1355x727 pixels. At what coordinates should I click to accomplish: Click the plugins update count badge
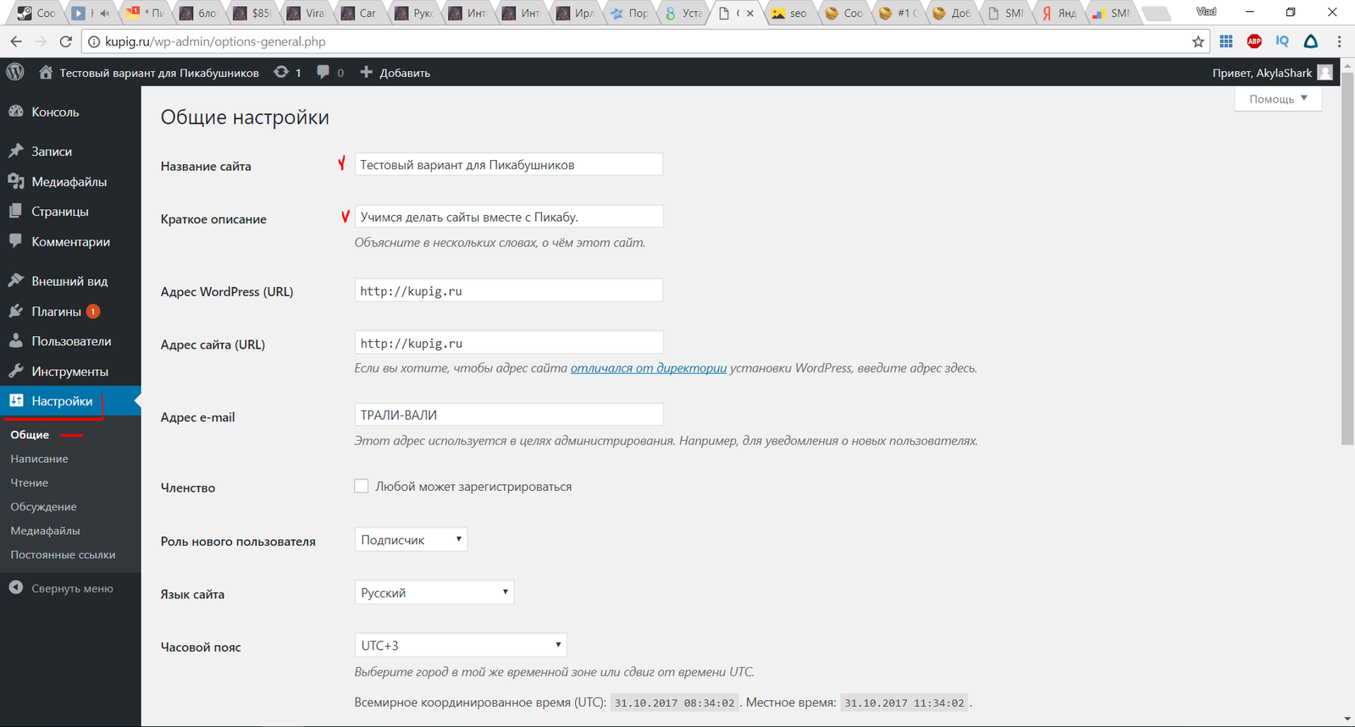pos(93,311)
